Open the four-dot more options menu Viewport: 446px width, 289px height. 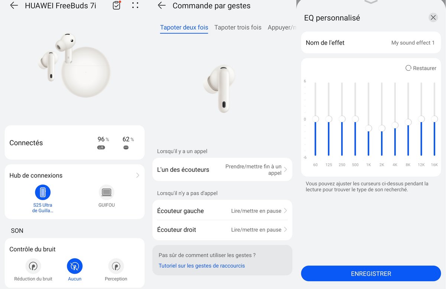tap(135, 5)
